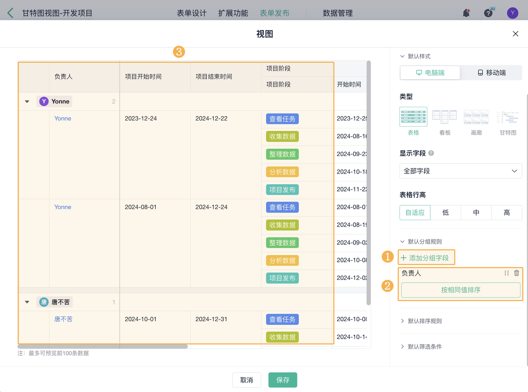
Task: Open the 数据管理 tab
Action: point(337,13)
